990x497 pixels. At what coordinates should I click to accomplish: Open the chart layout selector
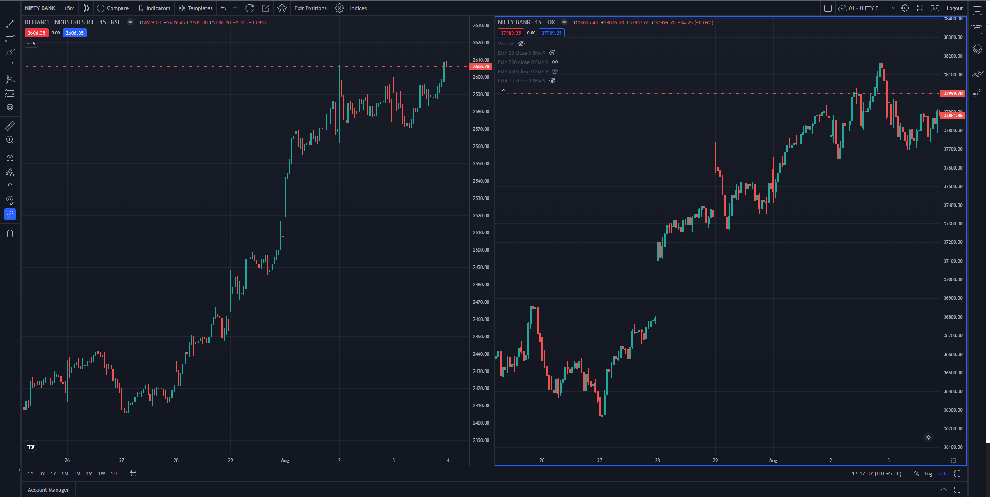click(828, 8)
